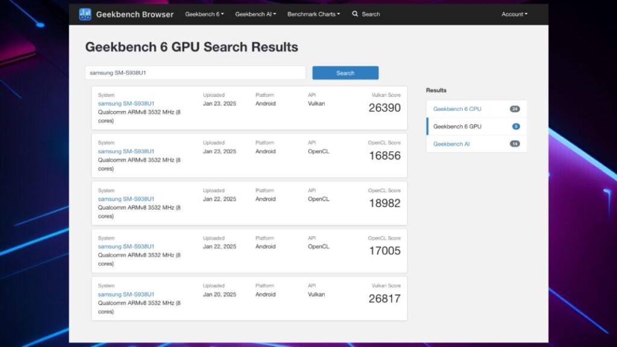Image resolution: width=617 pixels, height=347 pixels.
Task: Open the SM-S938U1 entry with score 17005
Action: (x=126, y=246)
